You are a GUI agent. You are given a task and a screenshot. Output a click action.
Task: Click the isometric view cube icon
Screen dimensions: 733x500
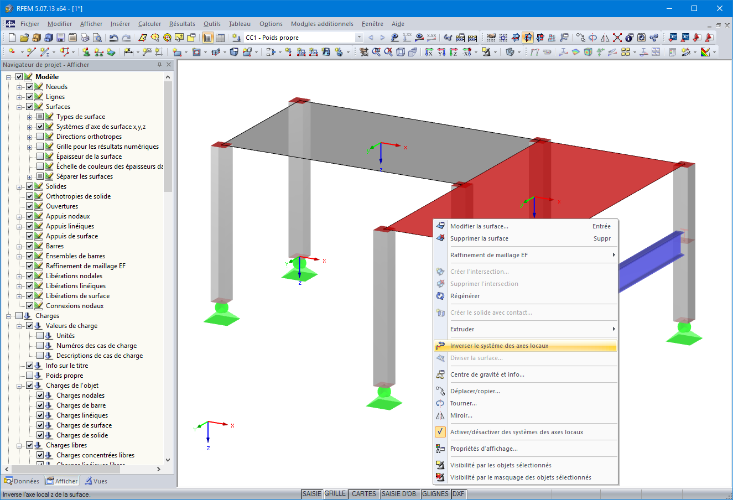coord(401,52)
